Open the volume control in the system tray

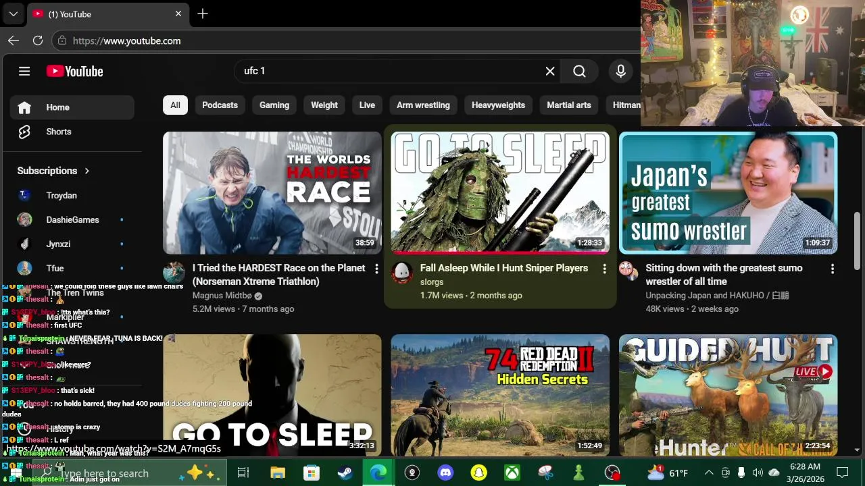758,473
